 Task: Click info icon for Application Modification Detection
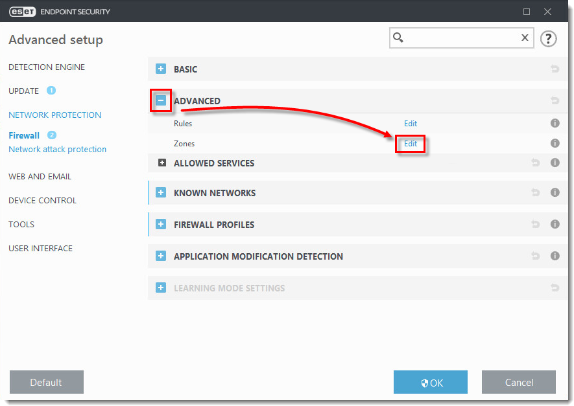(x=555, y=256)
